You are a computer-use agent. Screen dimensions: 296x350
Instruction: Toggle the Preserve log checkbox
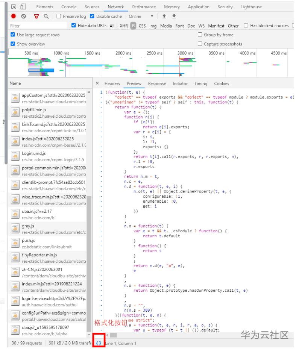coord(59,16)
